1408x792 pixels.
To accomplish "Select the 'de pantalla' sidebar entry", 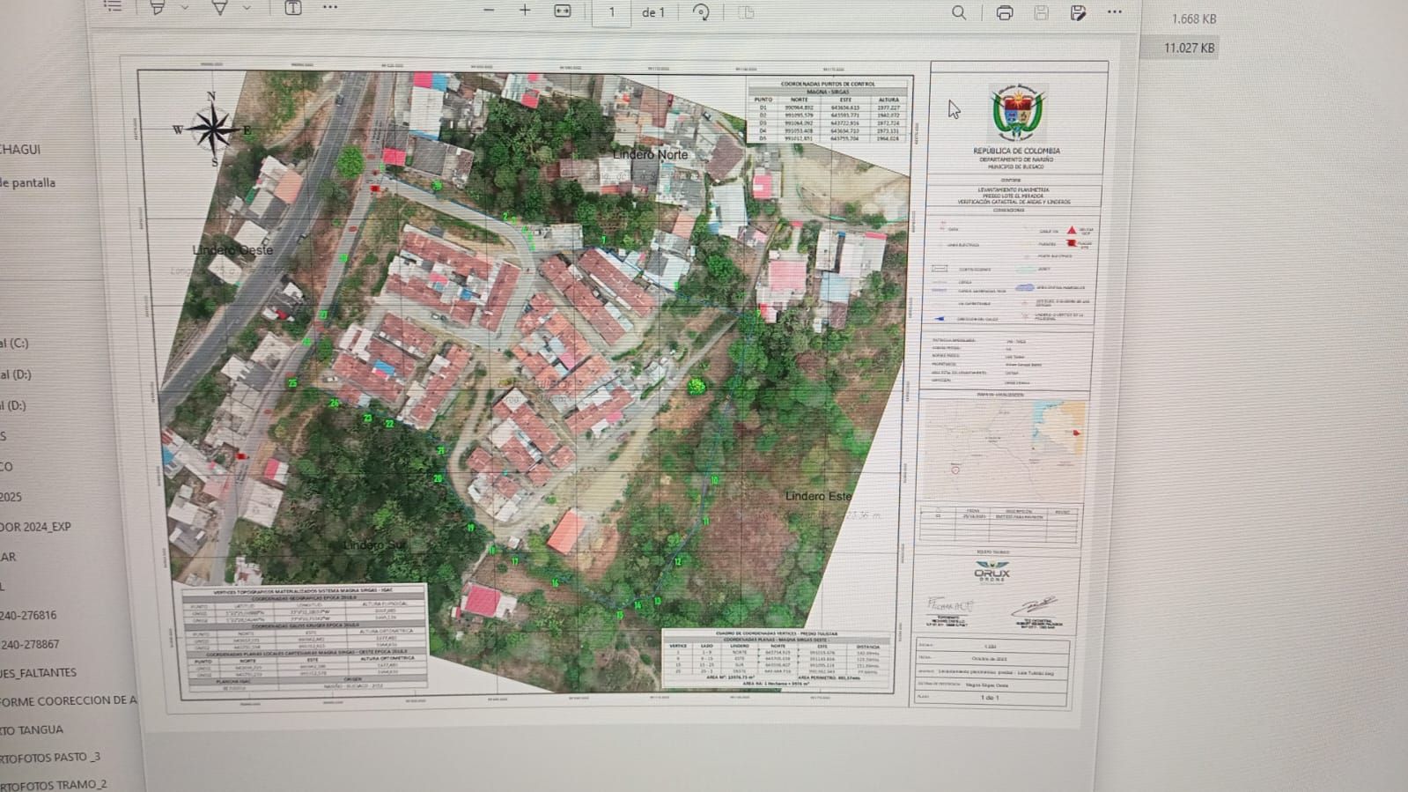I will pos(27,182).
